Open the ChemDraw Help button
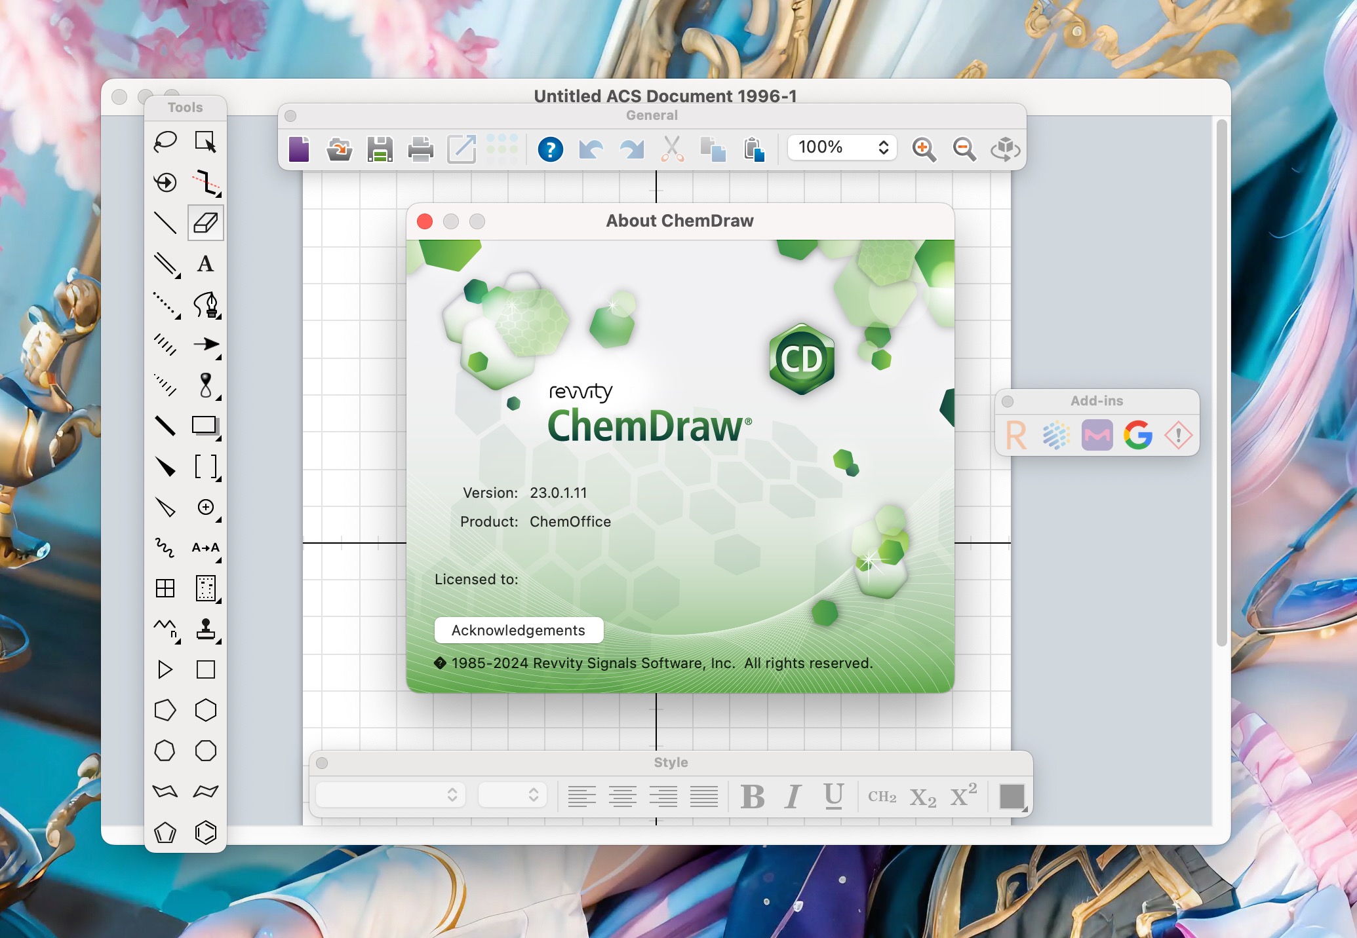 coord(551,149)
